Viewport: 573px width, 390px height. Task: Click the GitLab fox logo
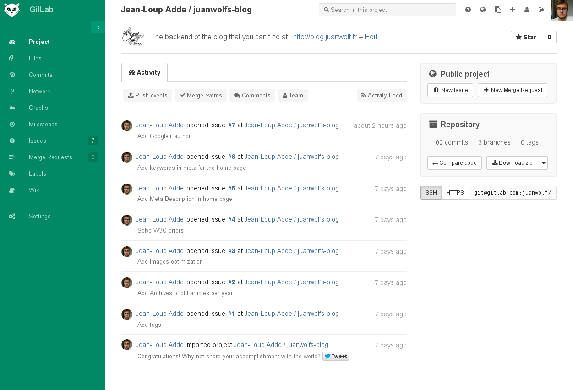(12, 10)
